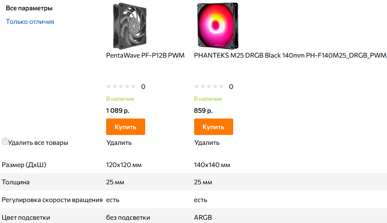This screenshot has width=387, height=223.
Task: Remove PHANTEKS via its Удалить link
Action: pos(207,143)
